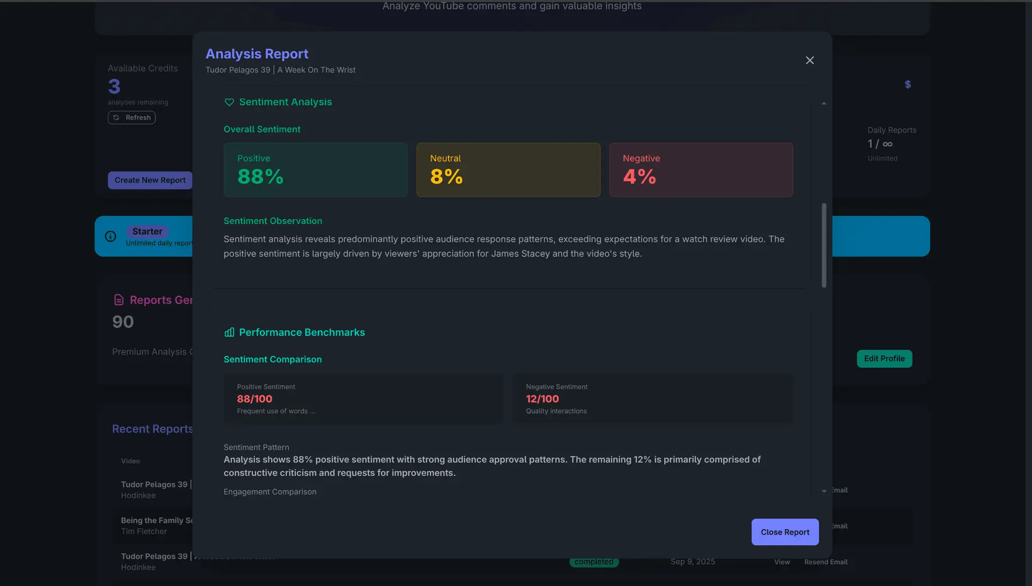Screen dimensions: 1032x586
Task: Click the Negative Sentiment 12/100 benchmark card
Action: (653, 399)
